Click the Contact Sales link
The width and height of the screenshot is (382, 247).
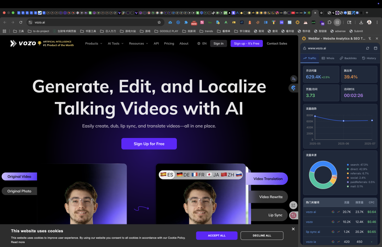[277, 44]
